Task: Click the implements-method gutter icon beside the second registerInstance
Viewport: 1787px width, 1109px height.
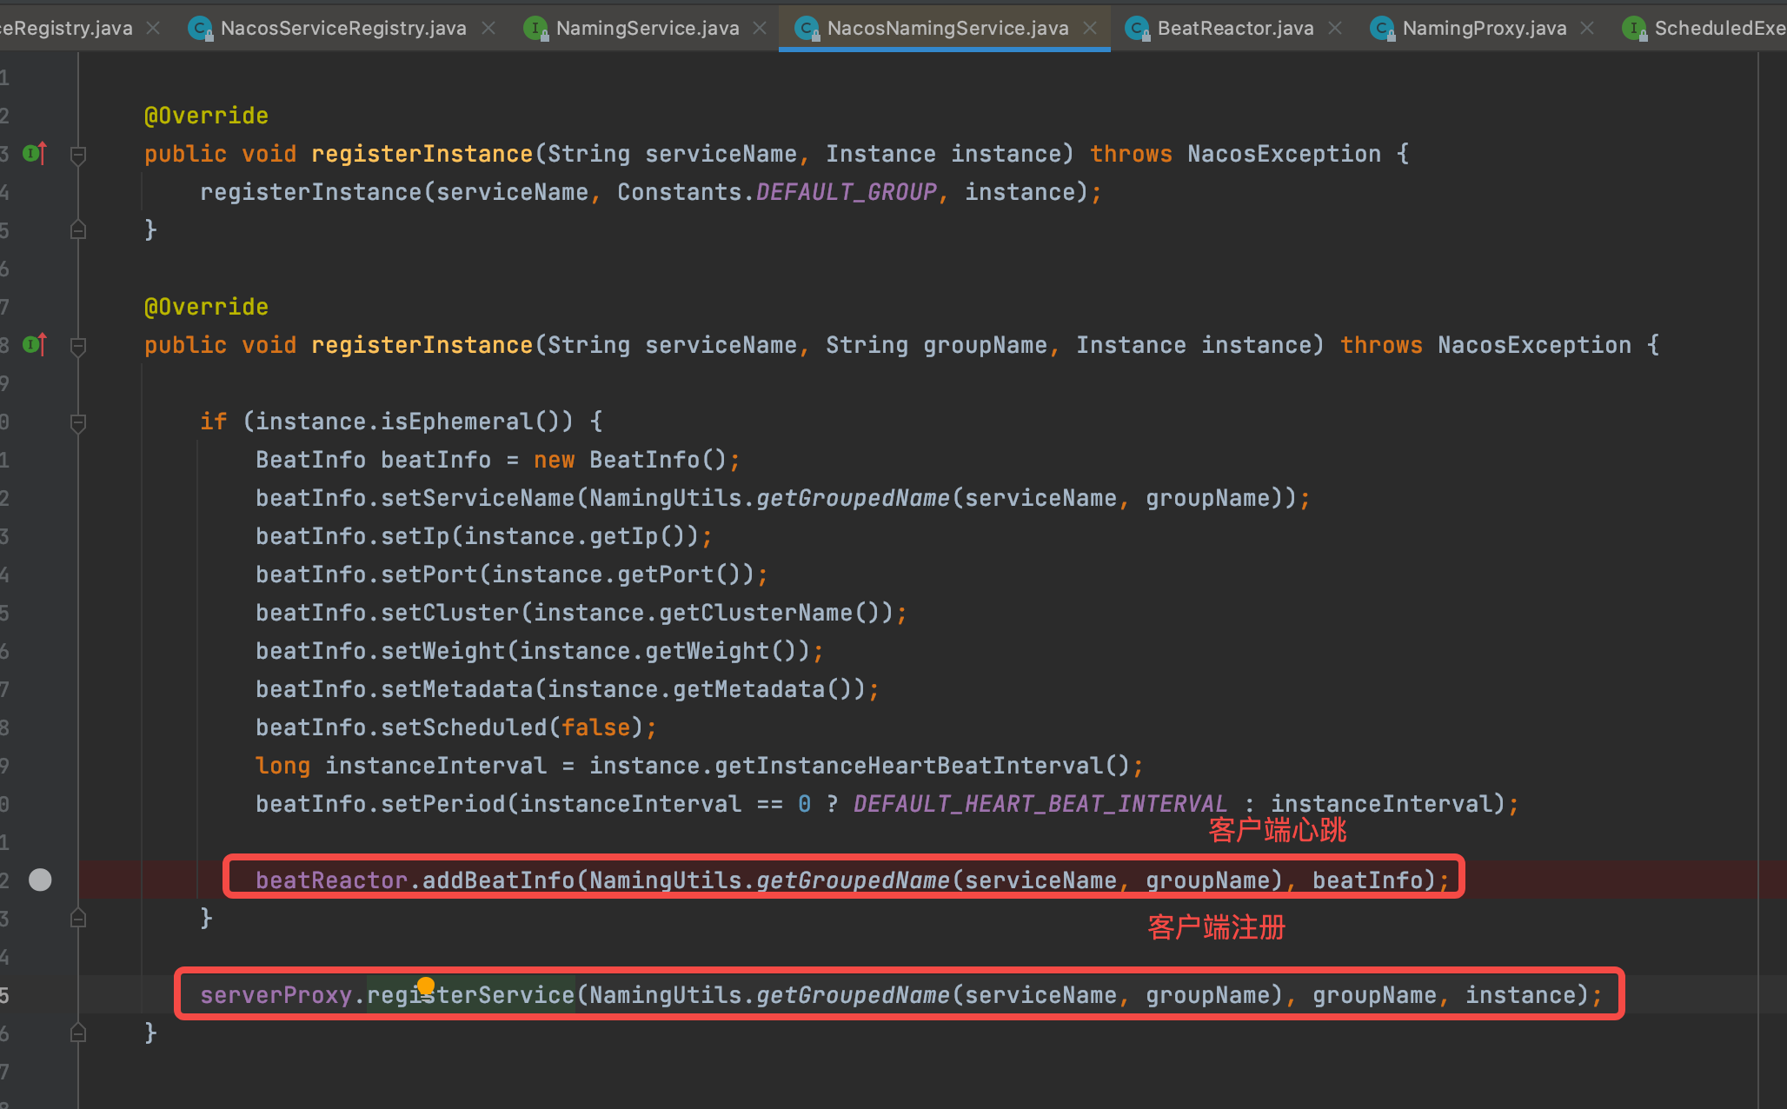Action: [34, 345]
